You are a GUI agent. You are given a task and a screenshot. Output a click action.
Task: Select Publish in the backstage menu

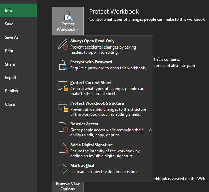click(12, 91)
